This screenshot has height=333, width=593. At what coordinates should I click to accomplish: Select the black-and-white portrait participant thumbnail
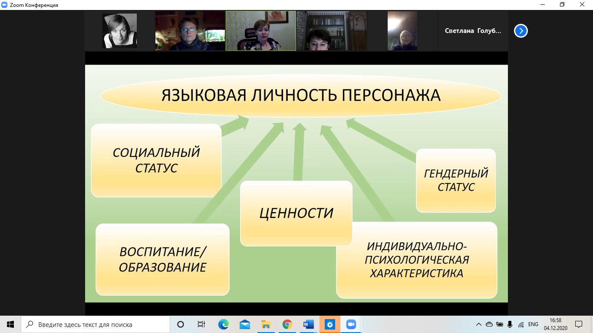(x=119, y=31)
